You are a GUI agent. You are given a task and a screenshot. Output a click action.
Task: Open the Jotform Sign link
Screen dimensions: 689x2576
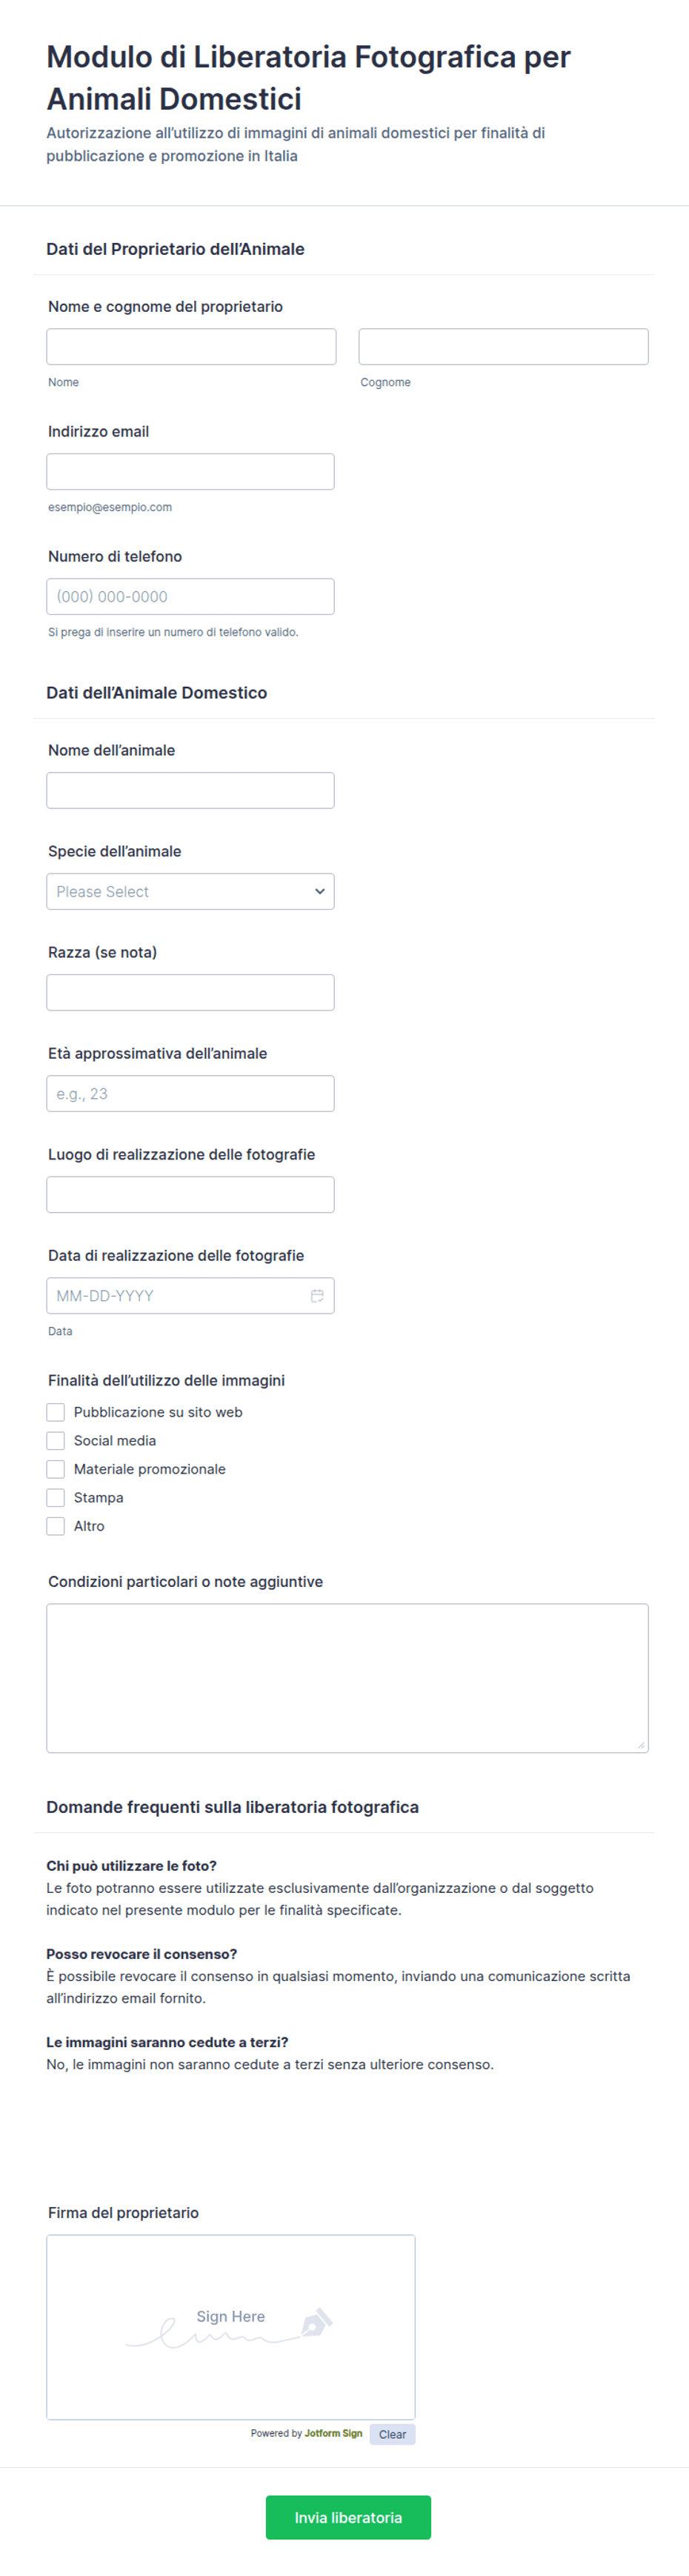[333, 2433]
